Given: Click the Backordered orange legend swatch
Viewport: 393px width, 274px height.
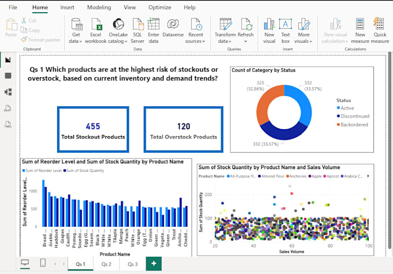Looking at the screenshot, I should [338, 125].
